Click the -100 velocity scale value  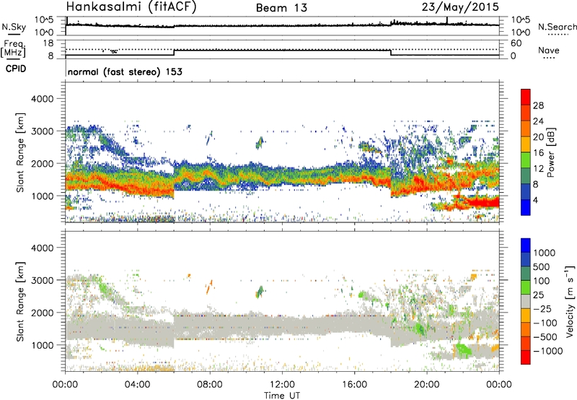tap(545, 323)
